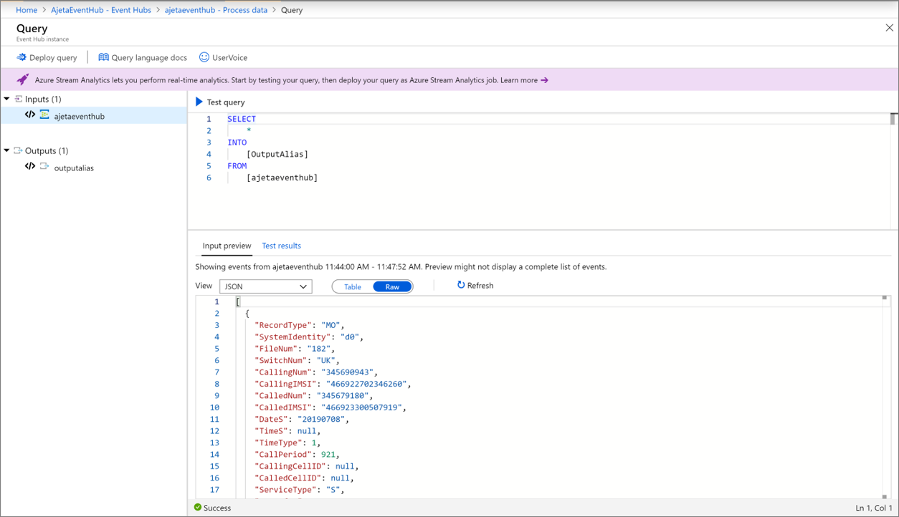899x517 pixels.
Task: Switch preview to Raw view
Action: (x=392, y=286)
